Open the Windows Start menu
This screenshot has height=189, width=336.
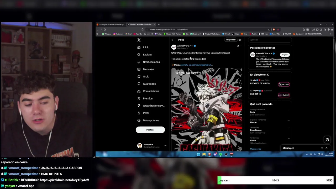coord(198,154)
